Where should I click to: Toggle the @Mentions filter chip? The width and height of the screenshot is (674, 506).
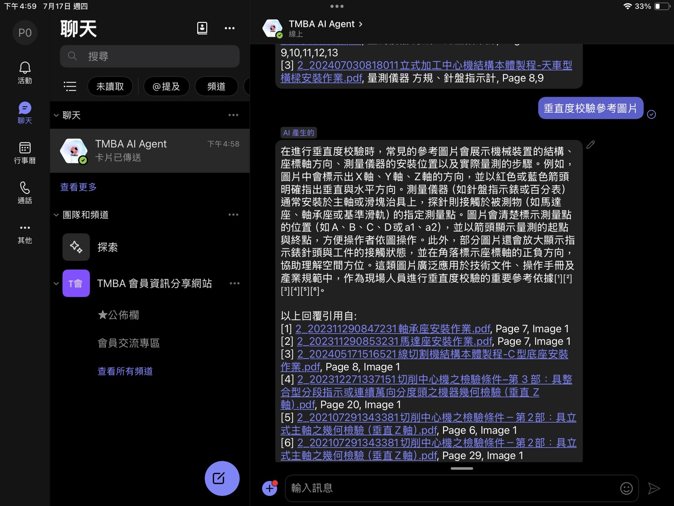[166, 86]
